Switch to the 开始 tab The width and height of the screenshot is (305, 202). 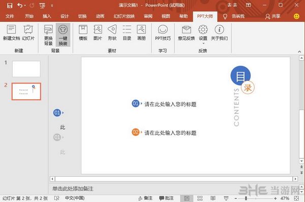(x=29, y=16)
